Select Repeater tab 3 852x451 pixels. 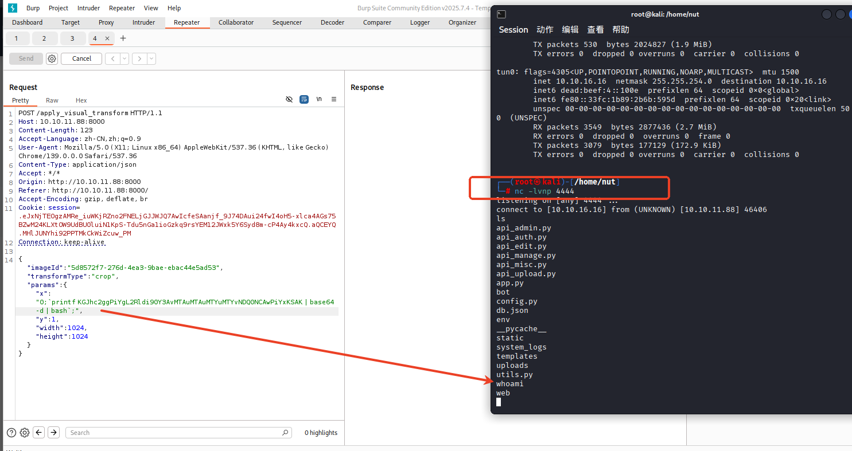click(72, 38)
